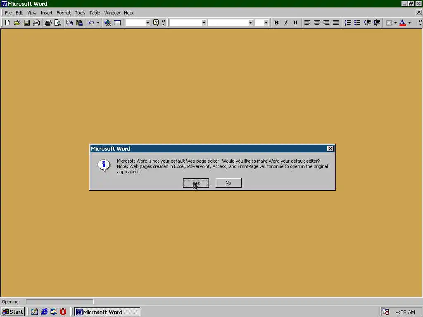Close the document window via menu-bar X
Image resolution: width=423 pixels, height=317 pixels.
click(418, 12)
